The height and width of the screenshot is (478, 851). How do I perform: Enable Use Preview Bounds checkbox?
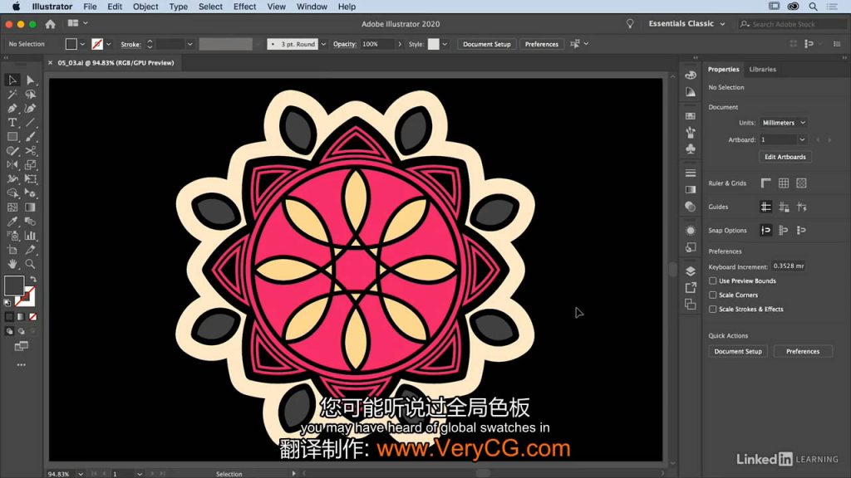(x=712, y=281)
